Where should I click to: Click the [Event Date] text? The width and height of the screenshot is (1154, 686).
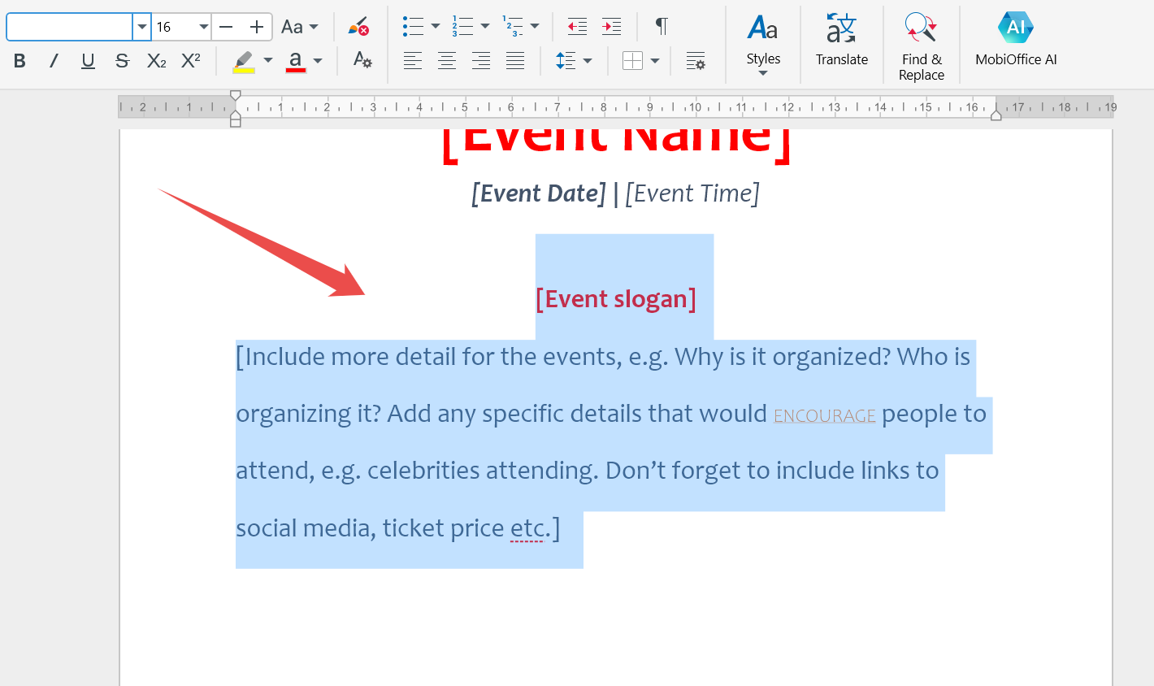tap(539, 193)
